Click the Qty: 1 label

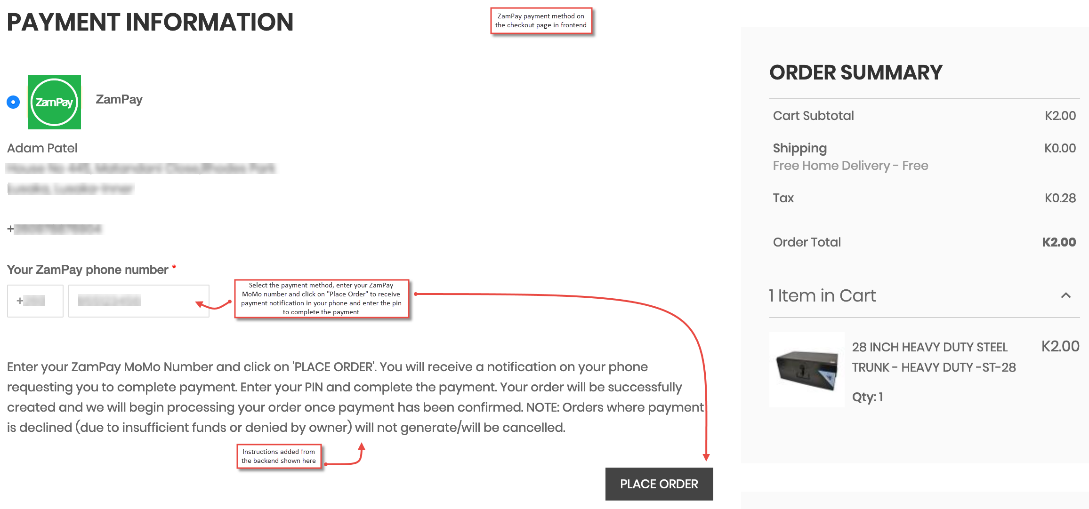click(x=867, y=397)
